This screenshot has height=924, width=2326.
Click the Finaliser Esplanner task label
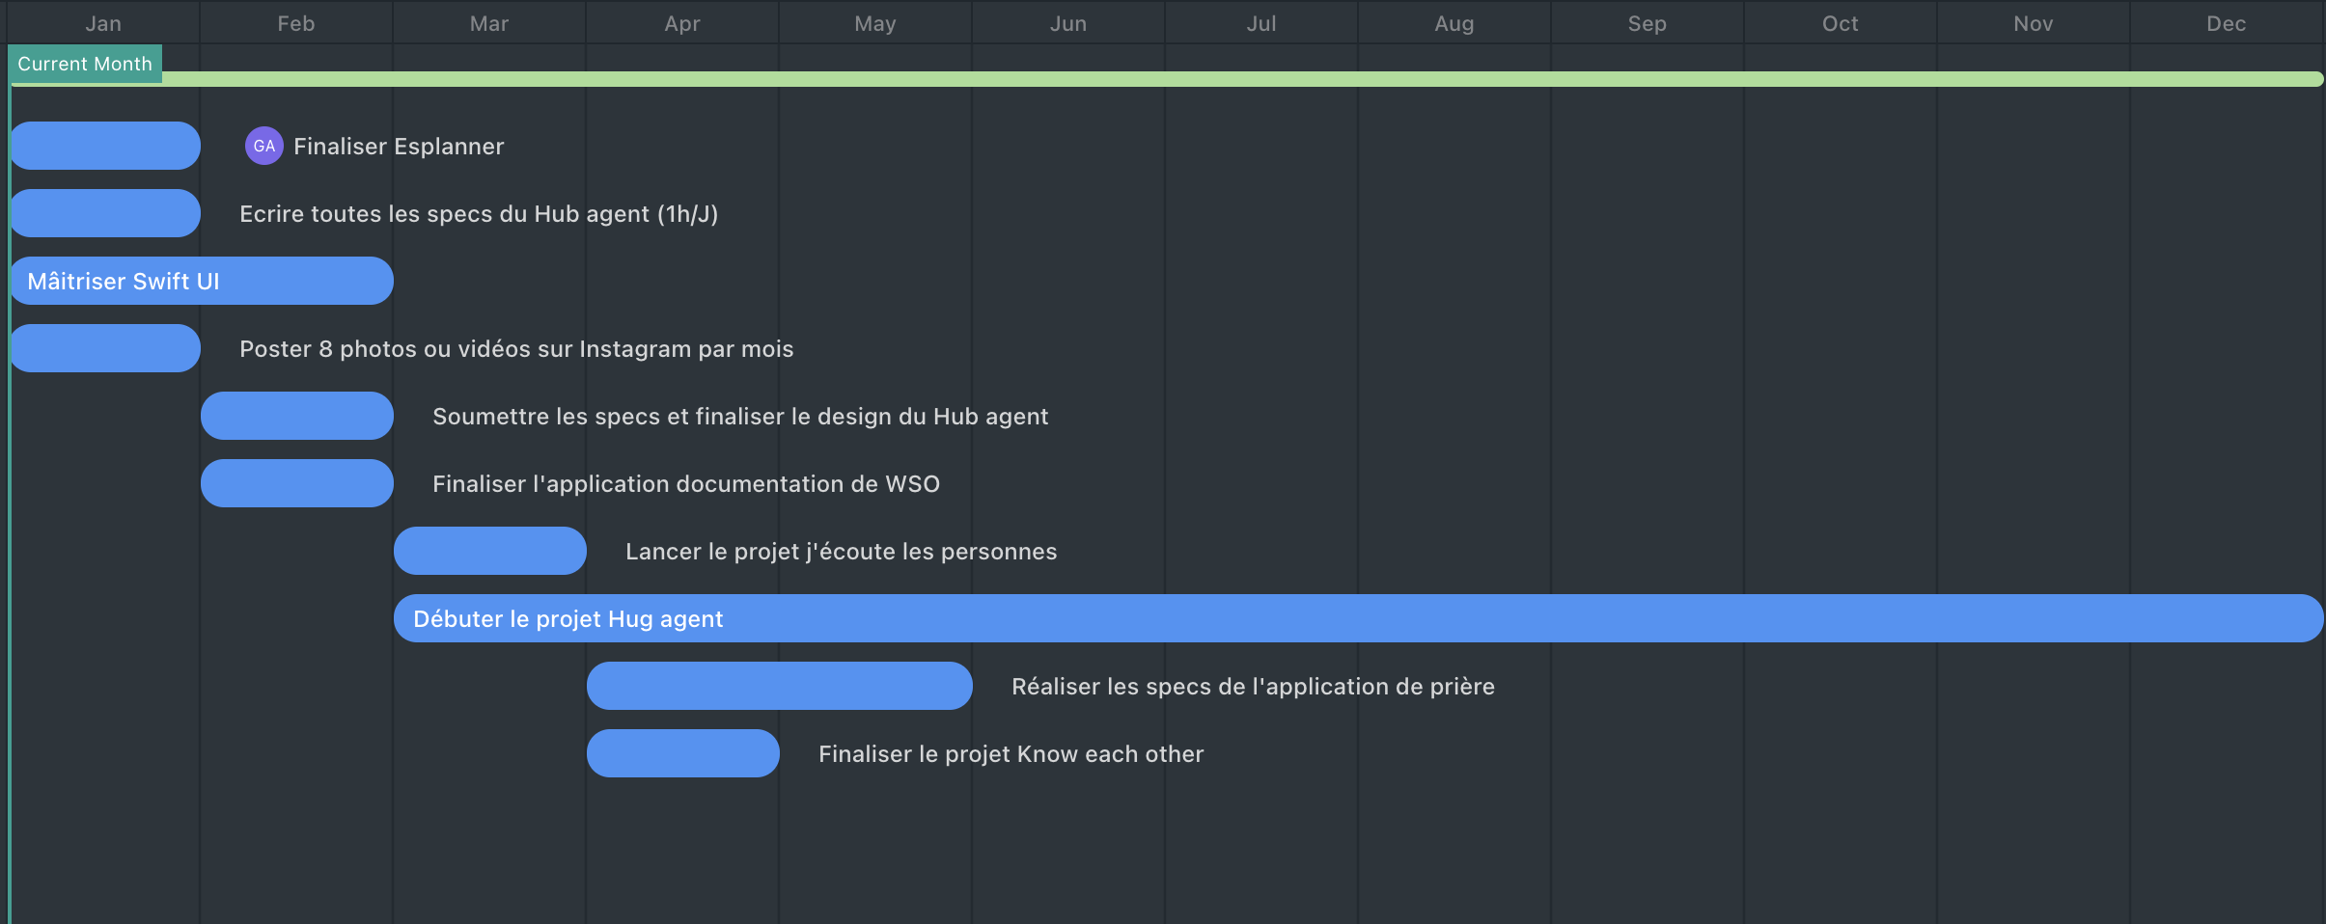398,147
